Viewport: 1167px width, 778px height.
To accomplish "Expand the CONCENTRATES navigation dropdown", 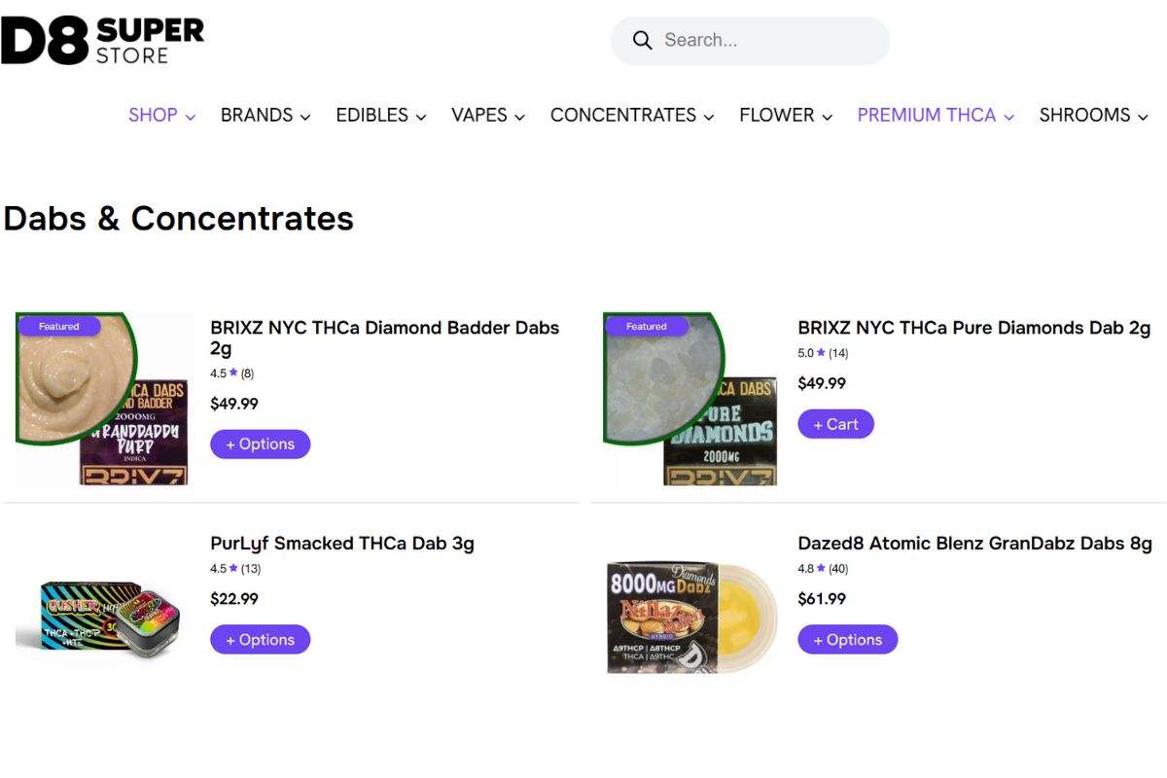I will click(709, 115).
